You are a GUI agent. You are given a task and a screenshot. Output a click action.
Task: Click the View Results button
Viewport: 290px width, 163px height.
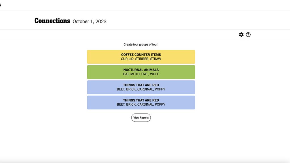[141, 118]
